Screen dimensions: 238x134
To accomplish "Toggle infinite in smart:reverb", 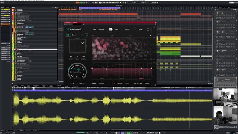I will point(101,83).
